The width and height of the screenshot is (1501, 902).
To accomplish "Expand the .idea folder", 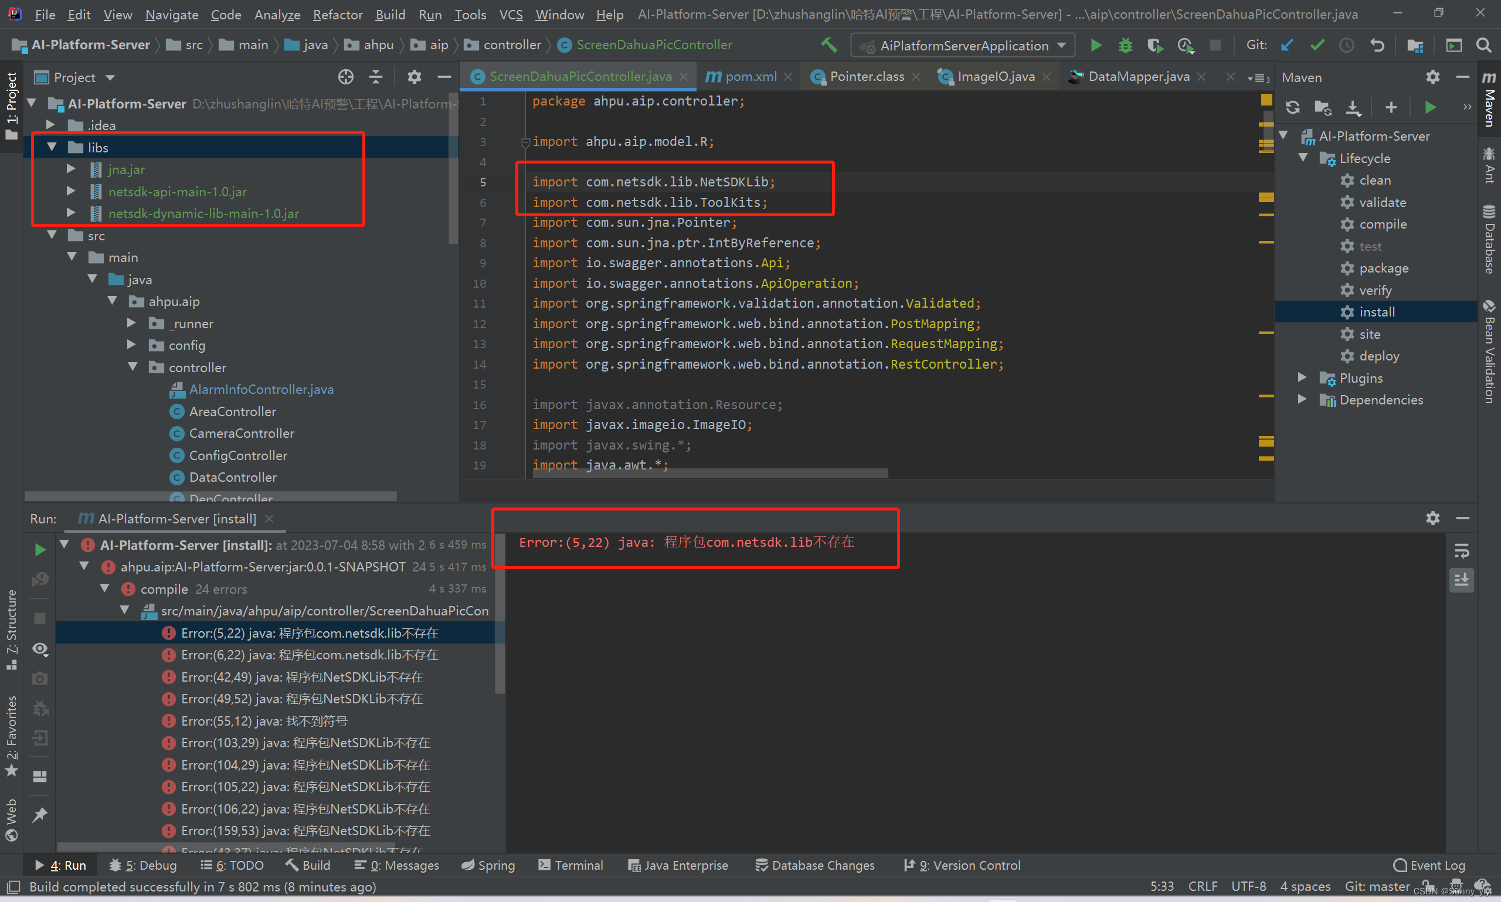I will click(51, 125).
